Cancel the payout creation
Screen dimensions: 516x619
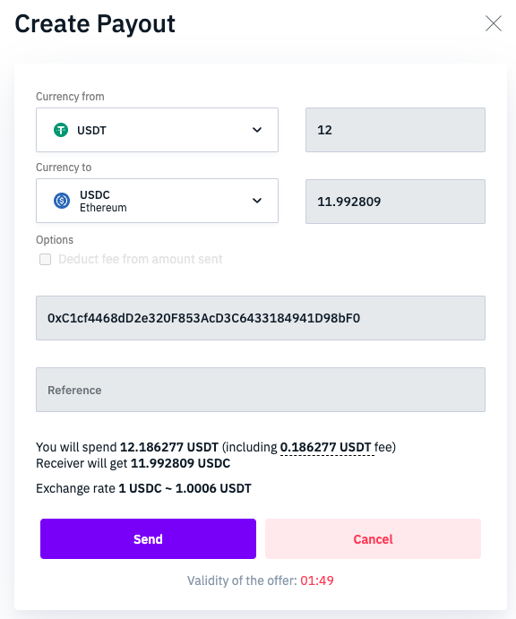[373, 539]
